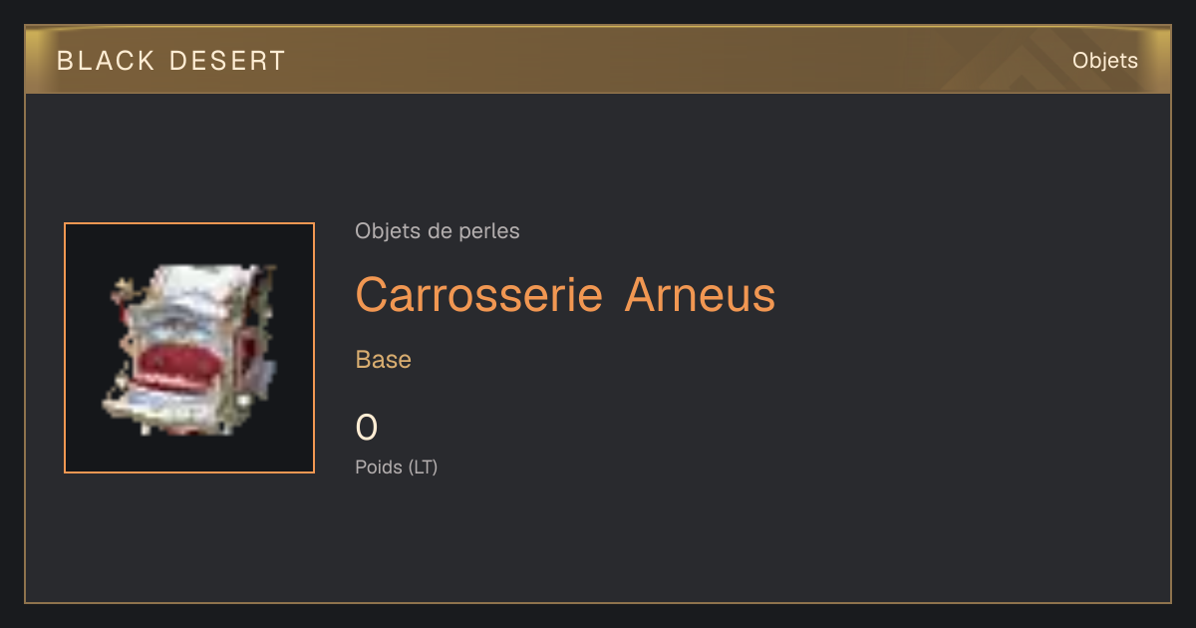This screenshot has height=628, width=1196.
Task: Click the Objets de perles category label
Action: click(x=438, y=231)
